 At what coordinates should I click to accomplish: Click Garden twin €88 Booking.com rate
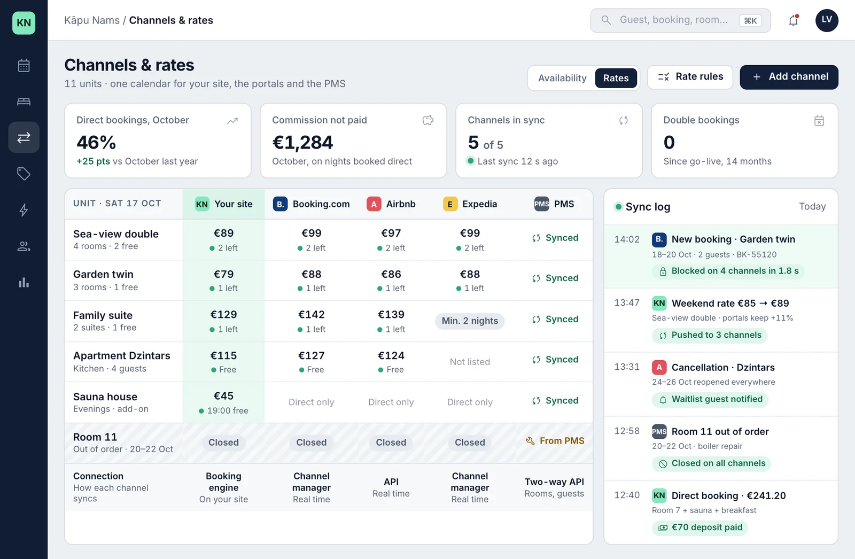coord(312,274)
